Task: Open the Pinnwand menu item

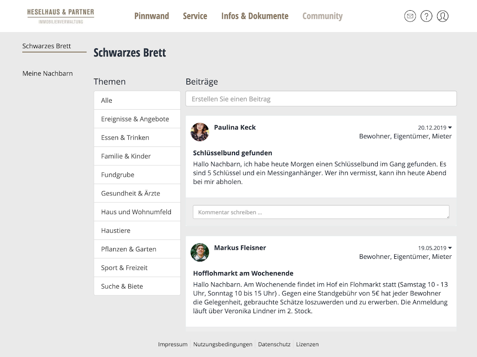Action: (x=152, y=16)
